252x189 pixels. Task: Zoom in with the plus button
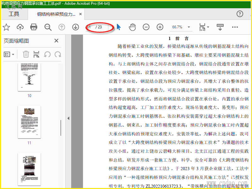pyautogui.click(x=160, y=27)
